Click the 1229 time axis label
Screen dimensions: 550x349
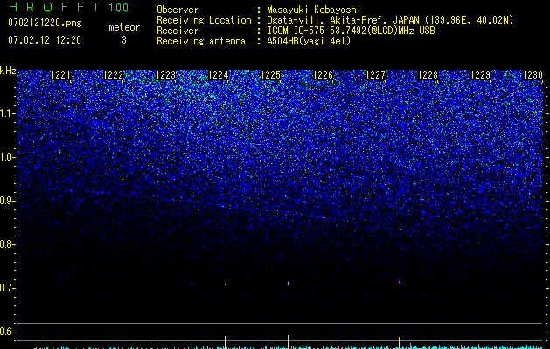click(x=480, y=75)
